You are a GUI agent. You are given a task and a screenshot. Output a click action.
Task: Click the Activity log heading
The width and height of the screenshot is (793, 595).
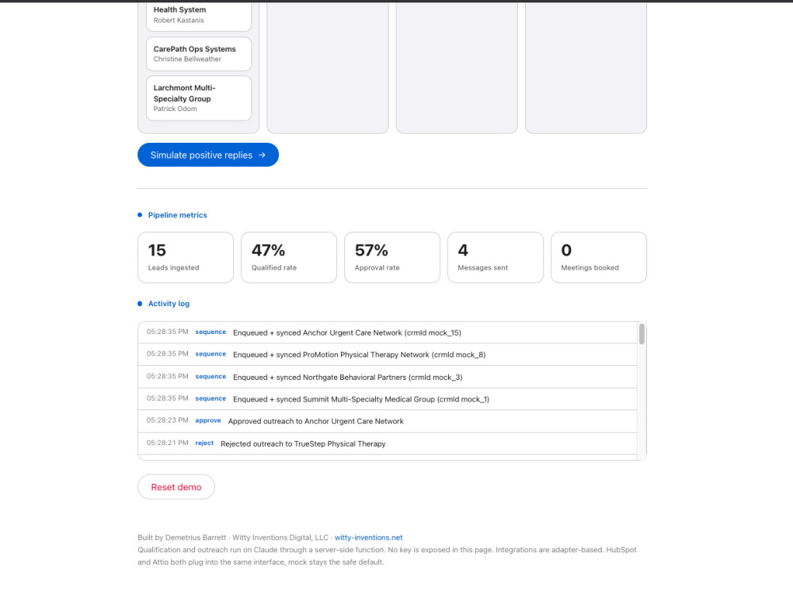tap(168, 304)
